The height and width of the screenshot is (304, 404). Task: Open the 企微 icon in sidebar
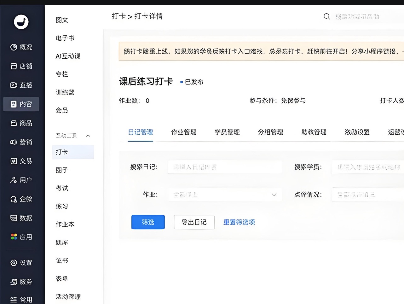[14, 199]
